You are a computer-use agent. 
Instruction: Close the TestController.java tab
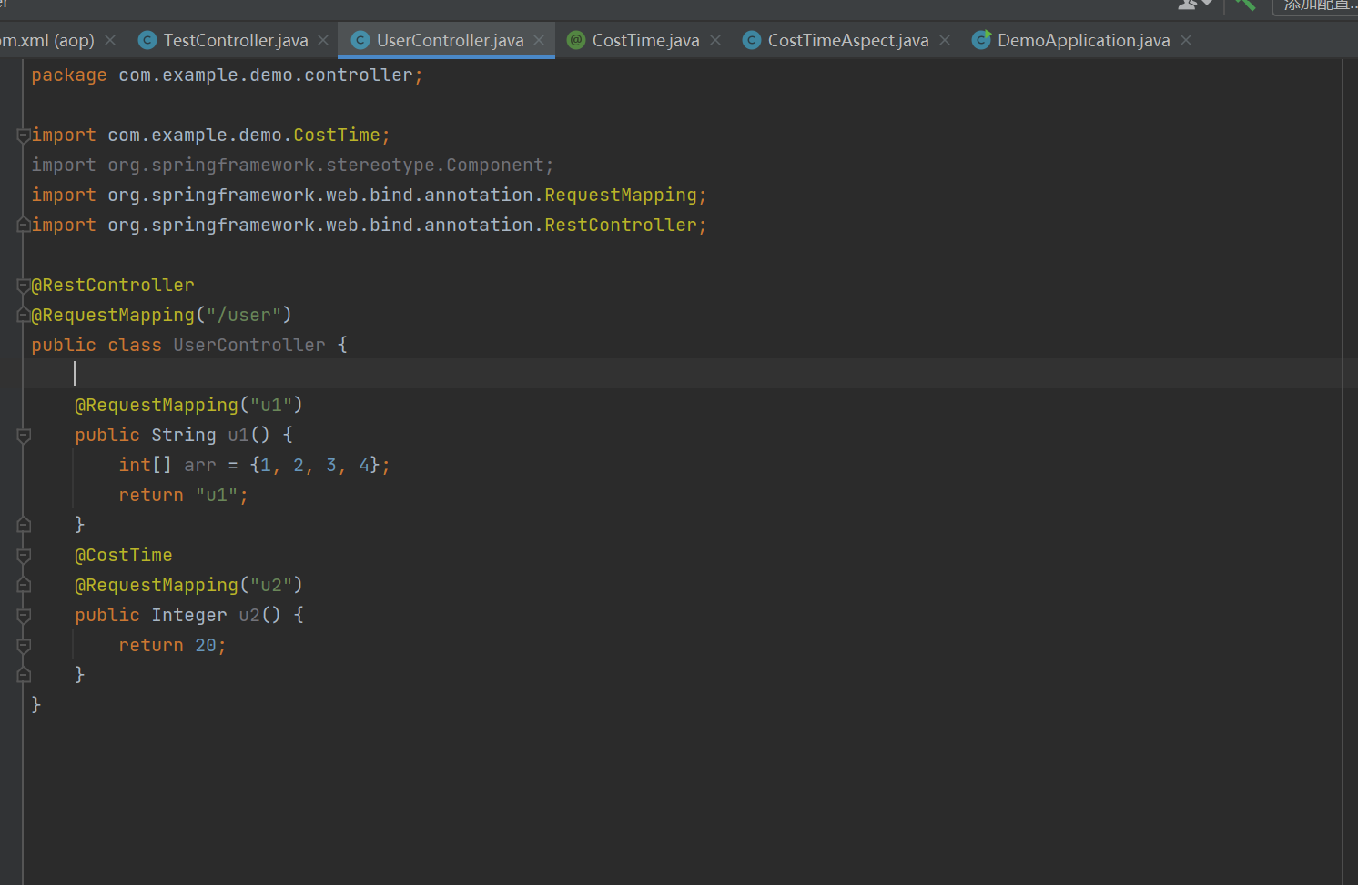coord(323,40)
